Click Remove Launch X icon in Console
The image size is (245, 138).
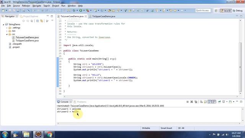point(191,102)
